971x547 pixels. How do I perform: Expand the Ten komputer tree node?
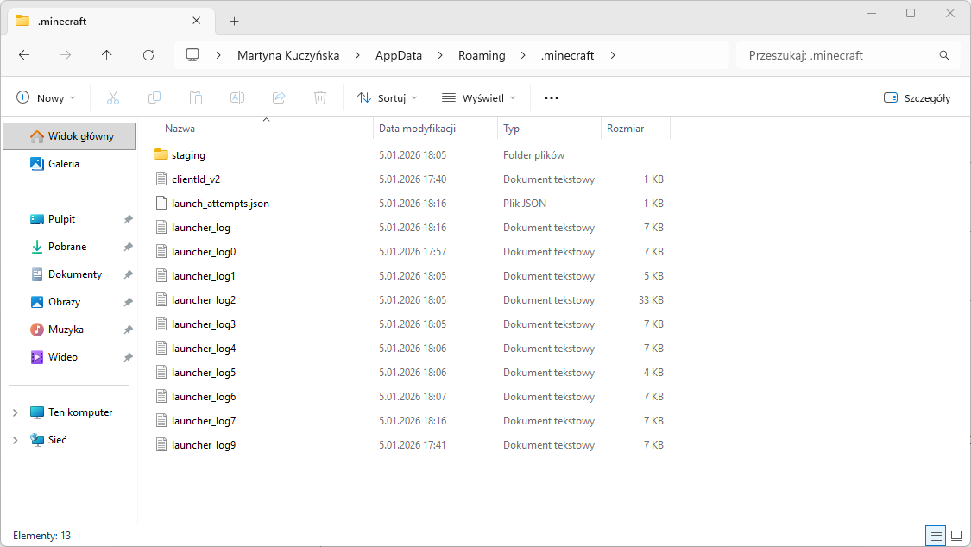coord(16,412)
